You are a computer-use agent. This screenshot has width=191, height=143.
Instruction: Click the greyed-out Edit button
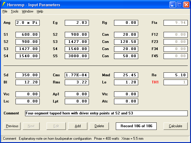56,126
